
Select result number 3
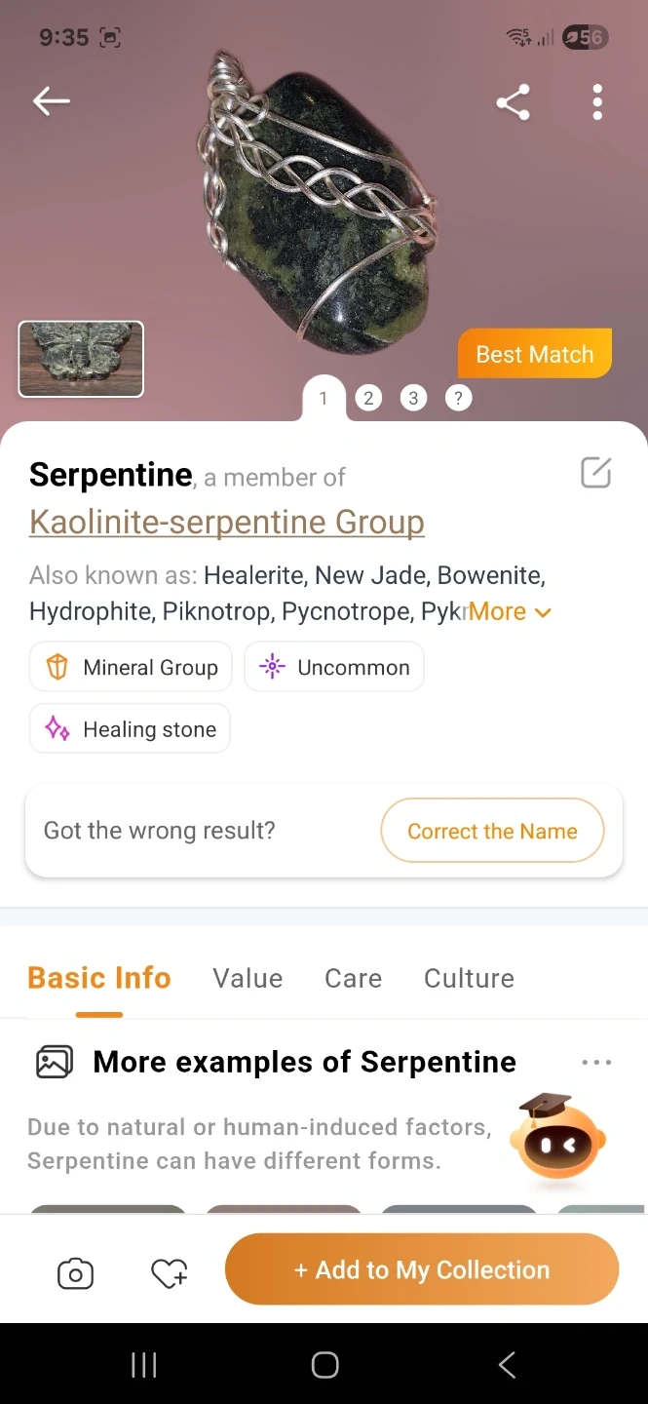point(413,398)
